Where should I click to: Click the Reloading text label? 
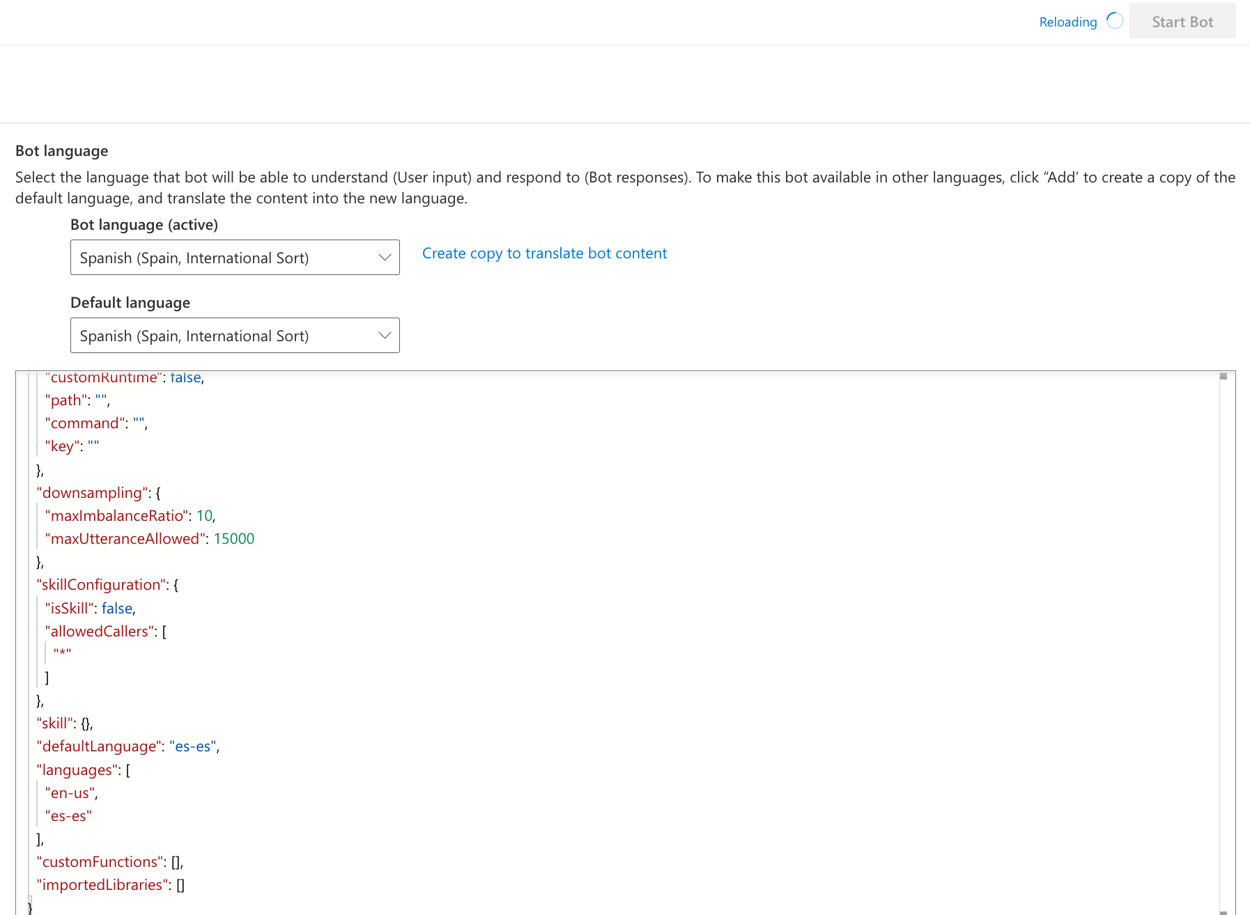pyautogui.click(x=1067, y=22)
